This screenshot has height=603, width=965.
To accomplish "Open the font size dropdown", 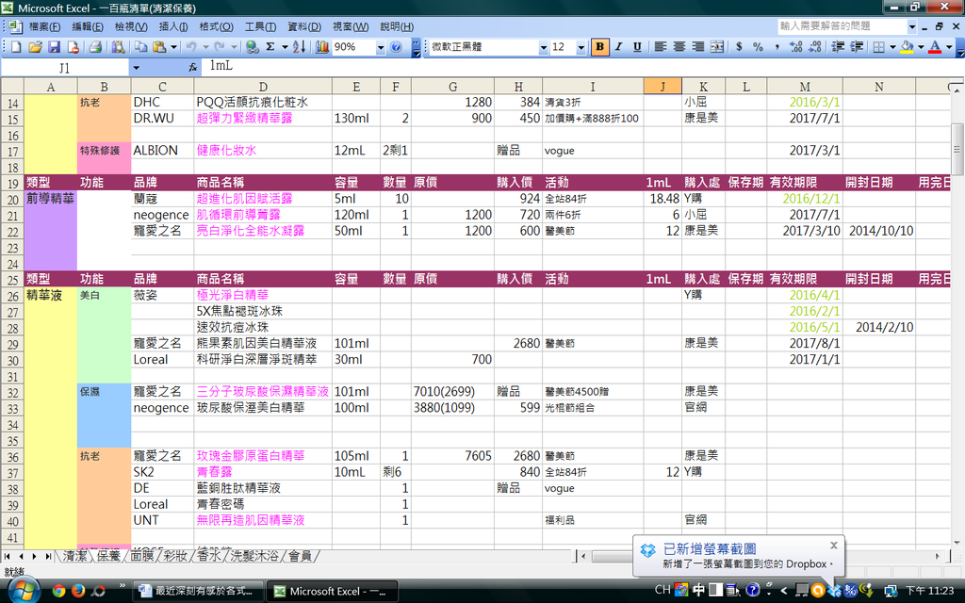I will (581, 48).
